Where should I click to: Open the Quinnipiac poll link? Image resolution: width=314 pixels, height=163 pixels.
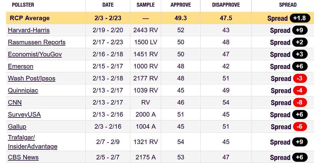23,90
